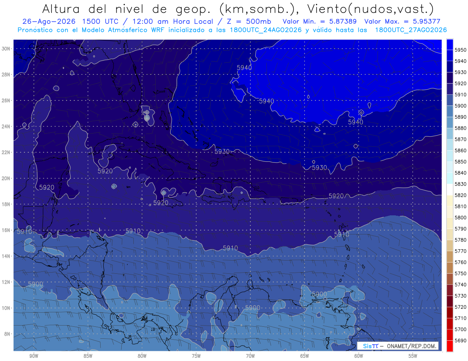This screenshot has width=468, height=361.
Task: Click legend value 5780
Action: click(461, 240)
